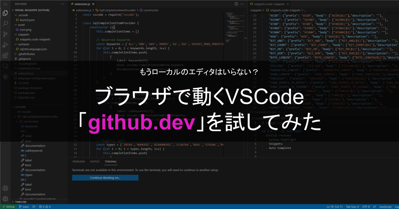Open the Search view in activity bar
The image size is (399, 209).
[x=5, y=24]
